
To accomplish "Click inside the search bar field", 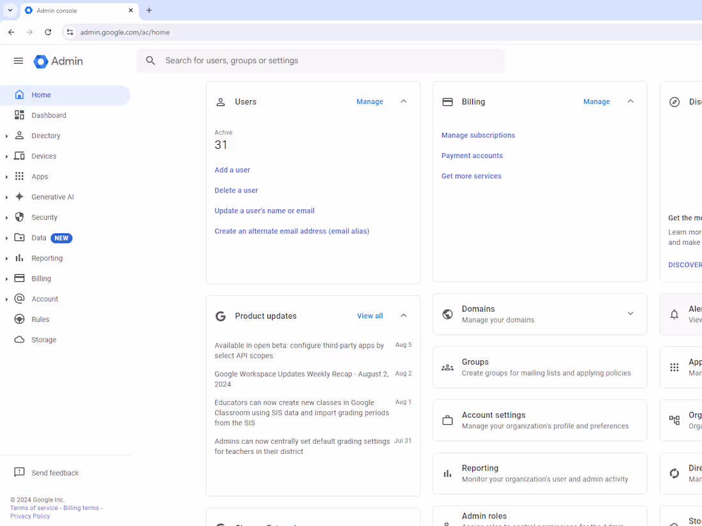I will point(287,60).
